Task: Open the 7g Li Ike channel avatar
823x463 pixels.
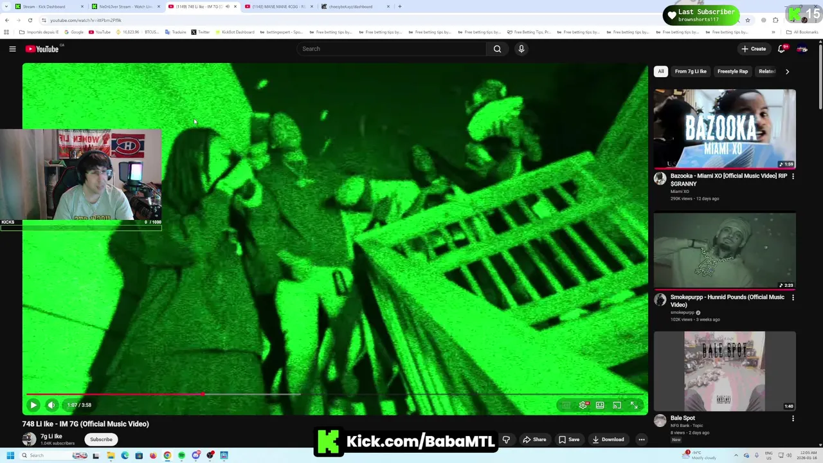Action: coord(30,439)
